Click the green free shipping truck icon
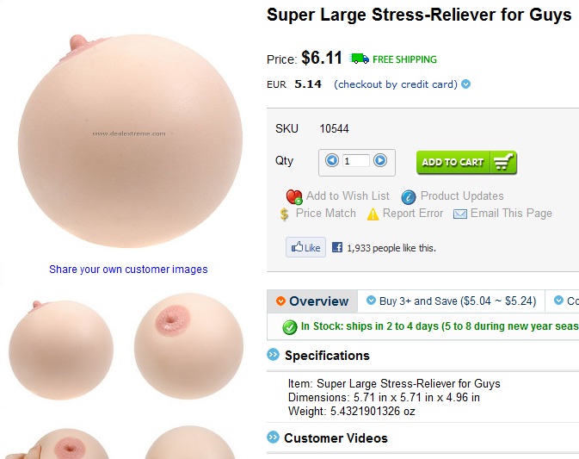 click(360, 59)
